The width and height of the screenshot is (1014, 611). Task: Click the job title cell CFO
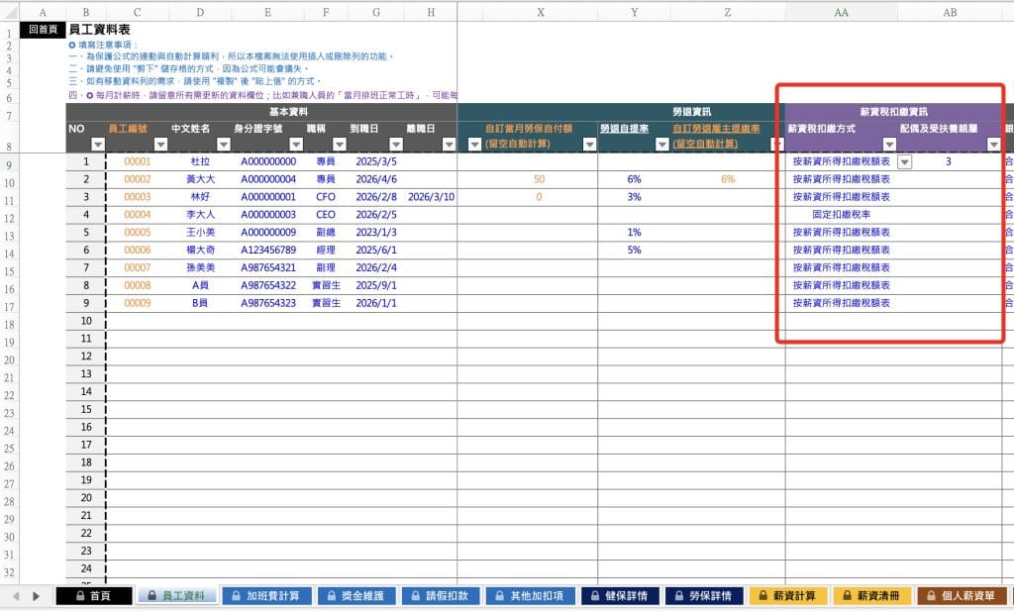325,196
